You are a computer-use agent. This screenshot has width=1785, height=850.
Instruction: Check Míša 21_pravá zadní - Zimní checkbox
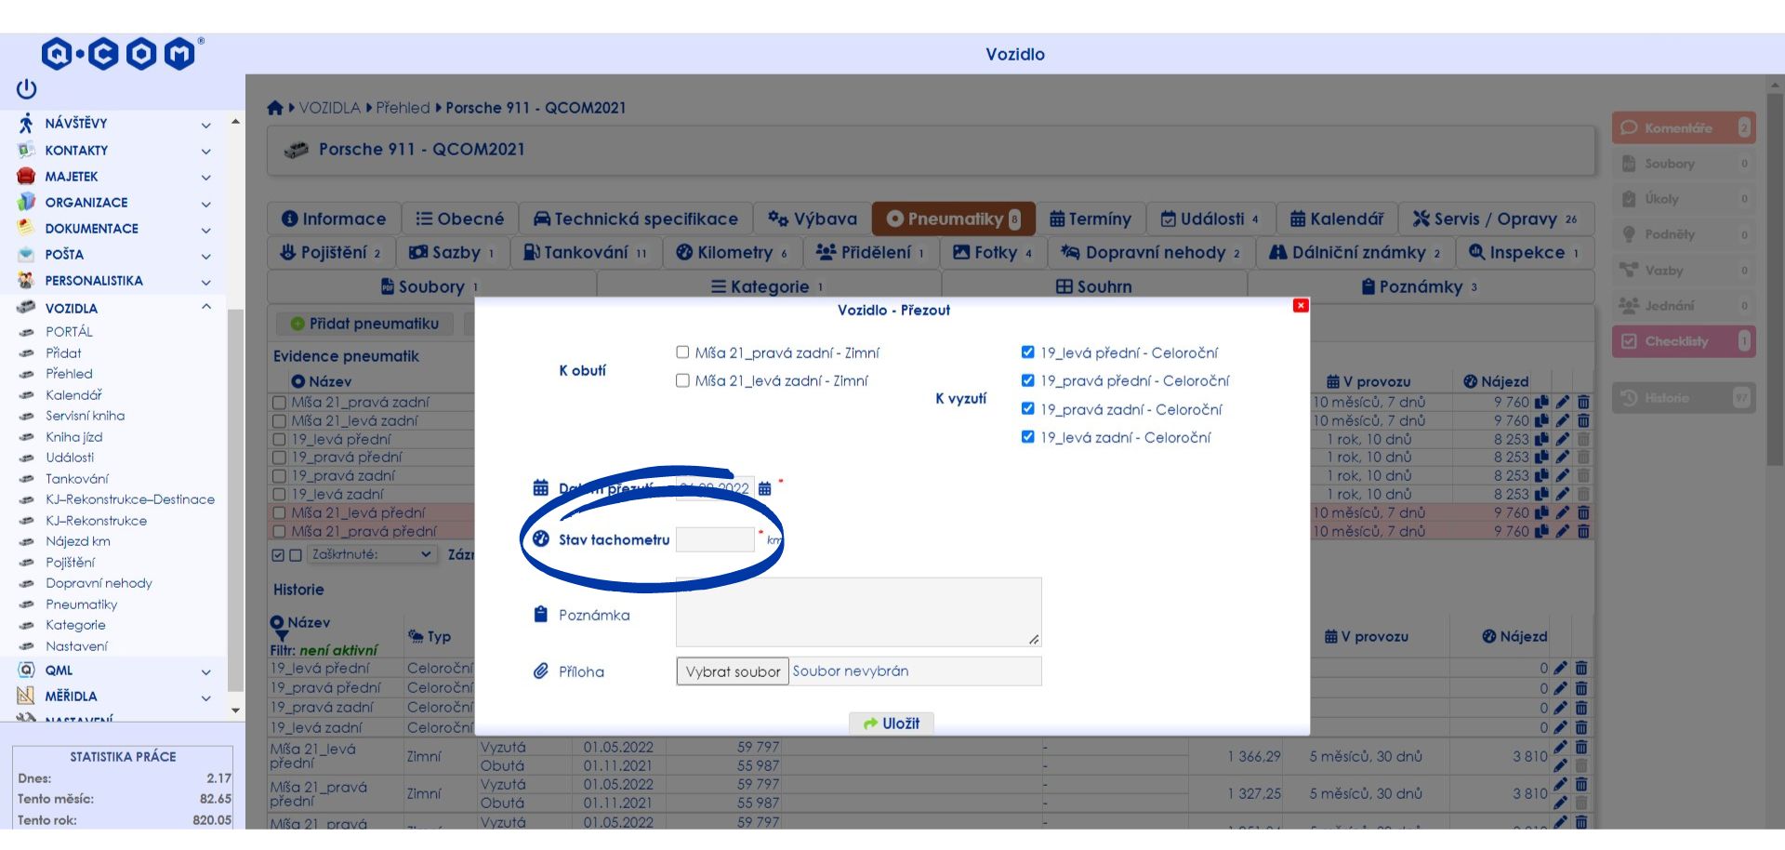coord(682,352)
